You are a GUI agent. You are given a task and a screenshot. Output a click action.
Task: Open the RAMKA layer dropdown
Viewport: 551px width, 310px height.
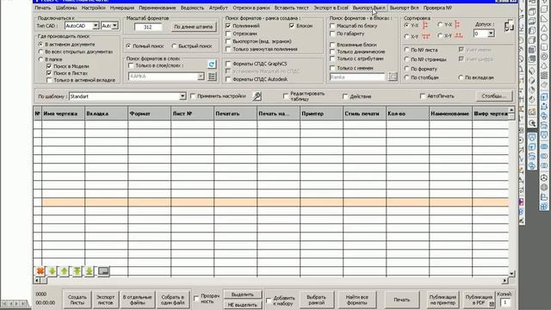click(x=201, y=77)
